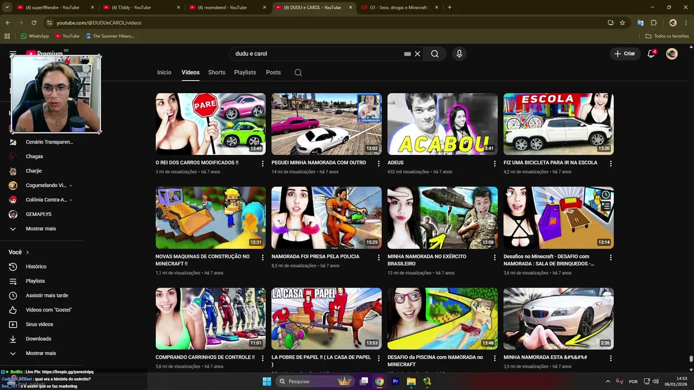Open options for PEGUEI MINHA NAMORADA COM OUTRO
Screen dimensions: 694x390
point(379,163)
